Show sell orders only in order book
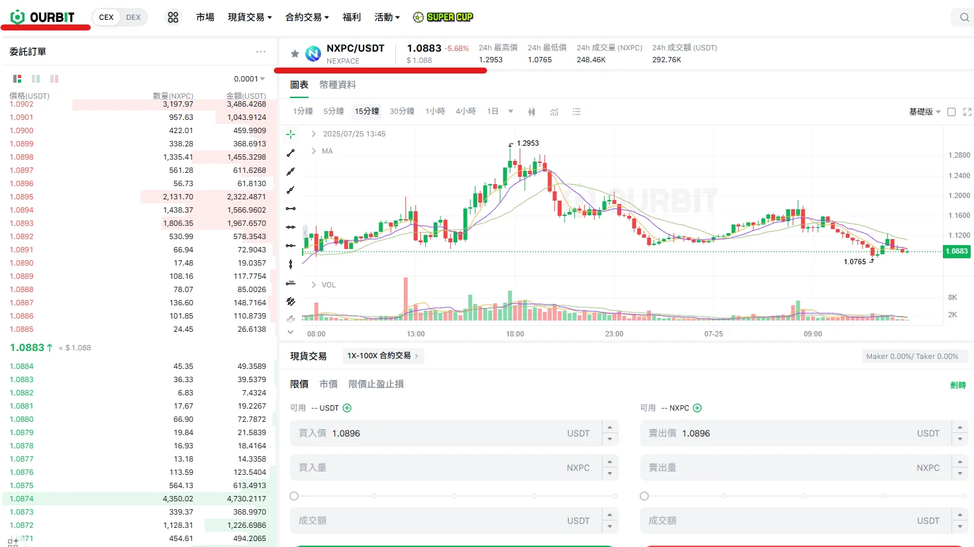The height and width of the screenshot is (547, 974). [x=54, y=79]
